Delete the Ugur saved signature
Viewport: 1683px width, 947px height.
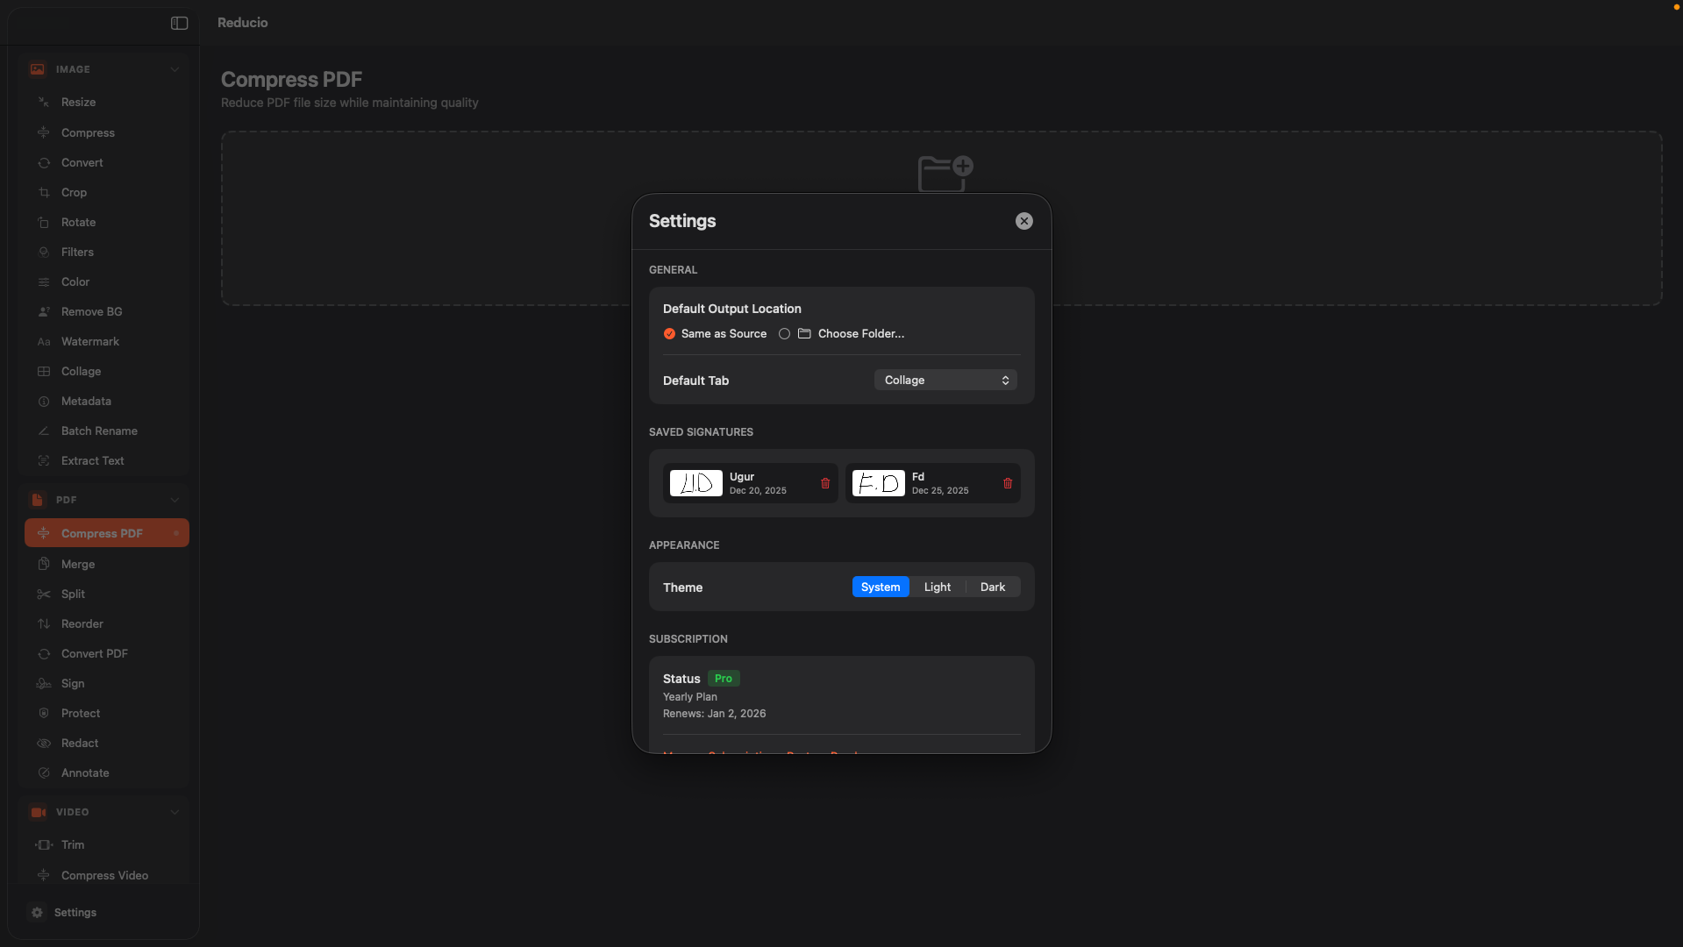(x=824, y=482)
